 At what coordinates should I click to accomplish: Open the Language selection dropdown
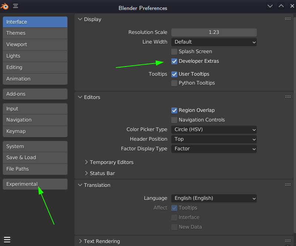click(x=214, y=198)
